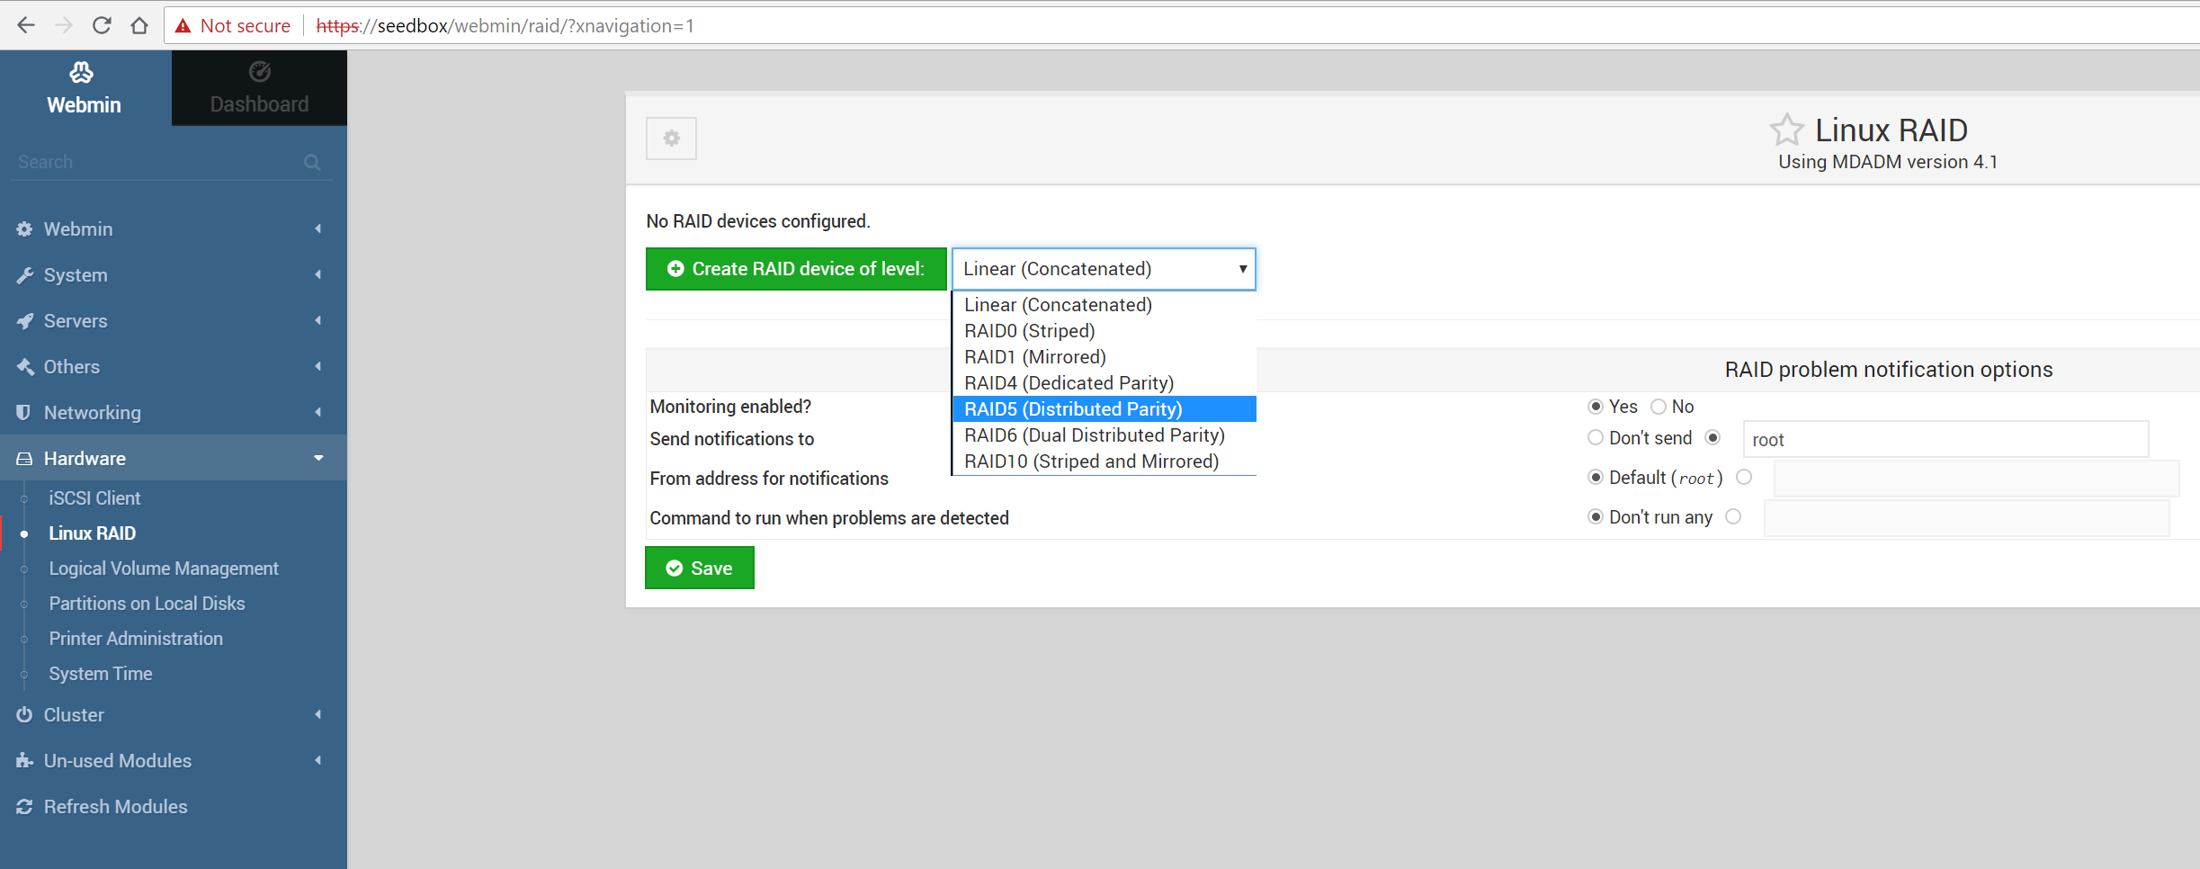This screenshot has height=869, width=2200.
Task: Click the Hardware drive icon
Action: (x=24, y=458)
